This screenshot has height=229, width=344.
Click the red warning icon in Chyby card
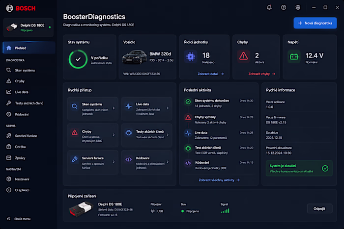point(244,56)
